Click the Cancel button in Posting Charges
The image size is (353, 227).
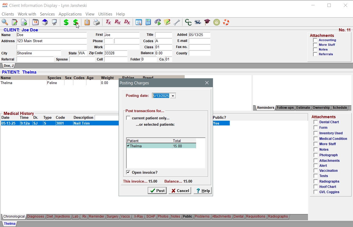point(180,191)
